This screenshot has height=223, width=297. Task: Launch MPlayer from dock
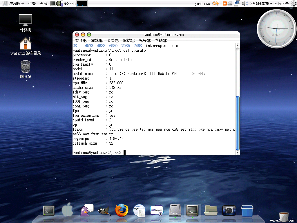click(x=156, y=211)
